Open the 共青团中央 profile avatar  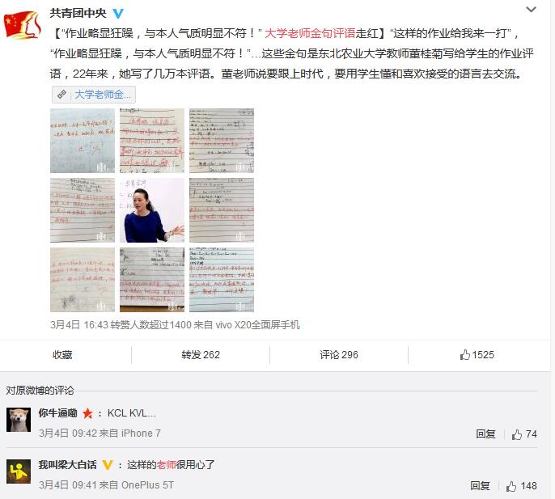pos(22,25)
